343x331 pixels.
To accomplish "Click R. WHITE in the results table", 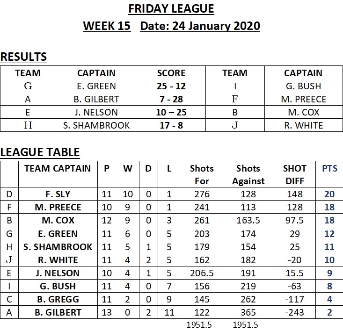I will coord(303,125).
